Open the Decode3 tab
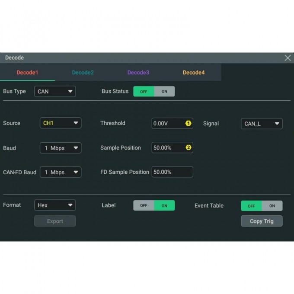Screen dimensions: 294x294 point(138,73)
